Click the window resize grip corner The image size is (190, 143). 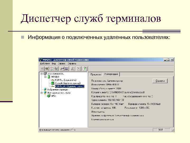coord(173,130)
